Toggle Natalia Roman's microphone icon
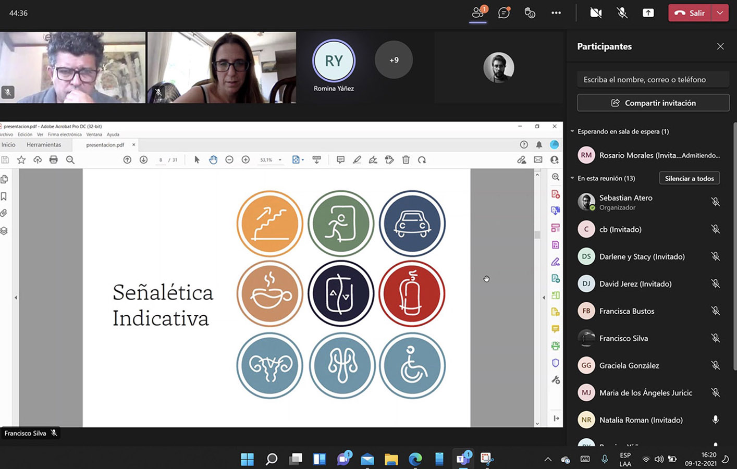 [715, 420]
